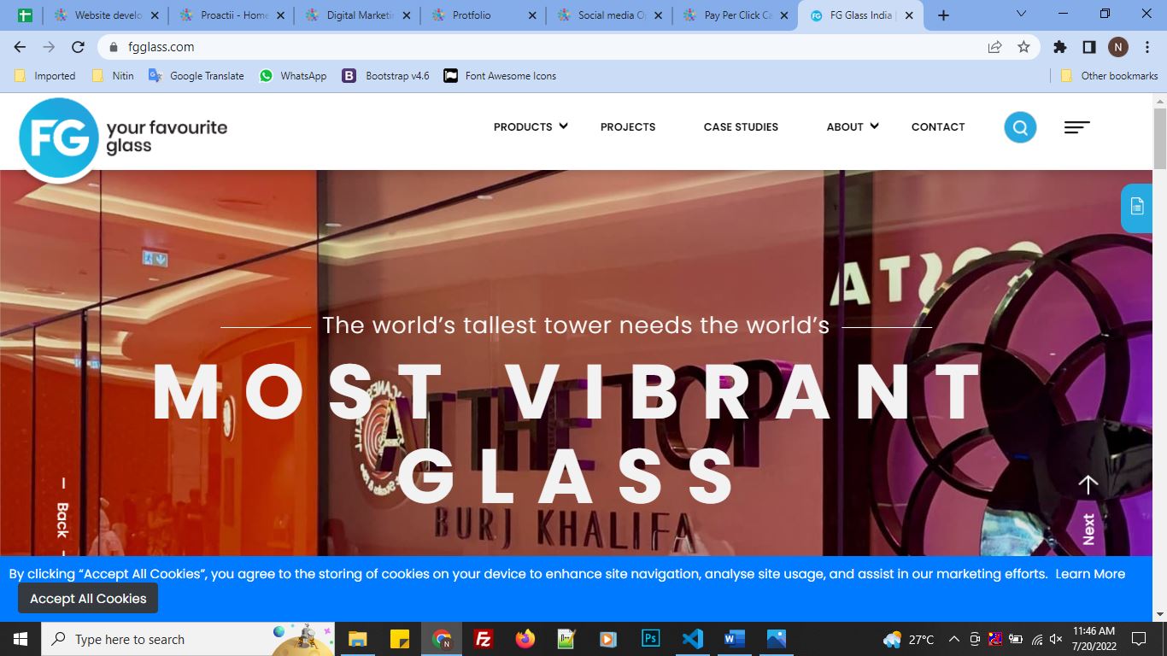Open the Chrome three-dot menu
Screen dimensions: 1167x656
pos(1146,47)
